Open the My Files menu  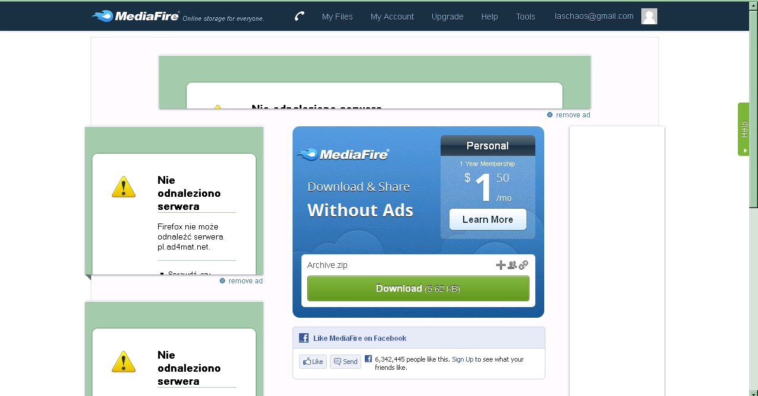(x=337, y=17)
